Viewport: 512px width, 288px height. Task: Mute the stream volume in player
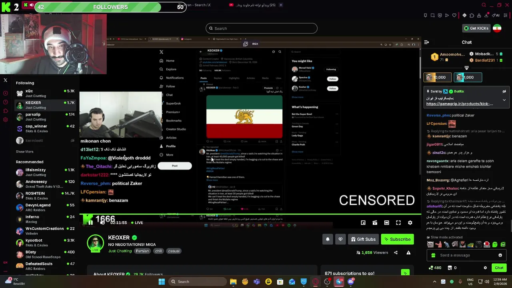[x=102, y=223]
